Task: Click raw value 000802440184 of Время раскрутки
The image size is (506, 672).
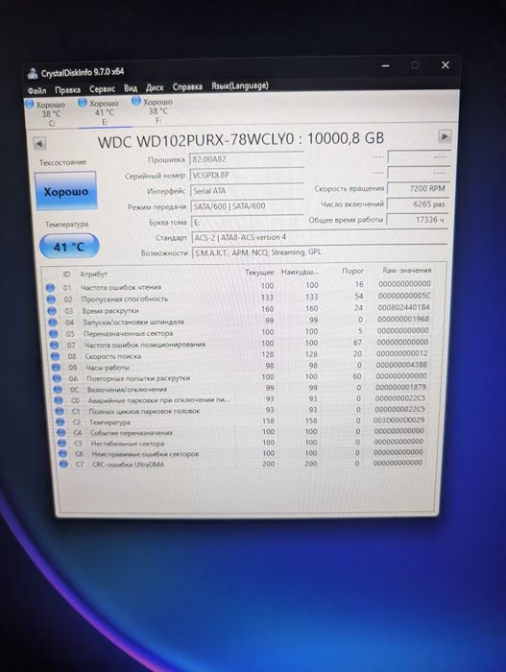Action: pyautogui.click(x=403, y=308)
